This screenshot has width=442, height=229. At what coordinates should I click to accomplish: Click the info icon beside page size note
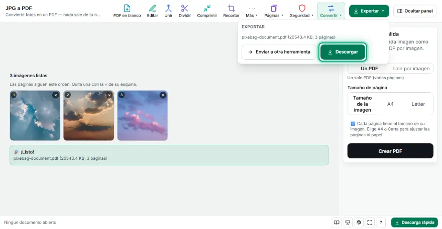[x=353, y=123]
